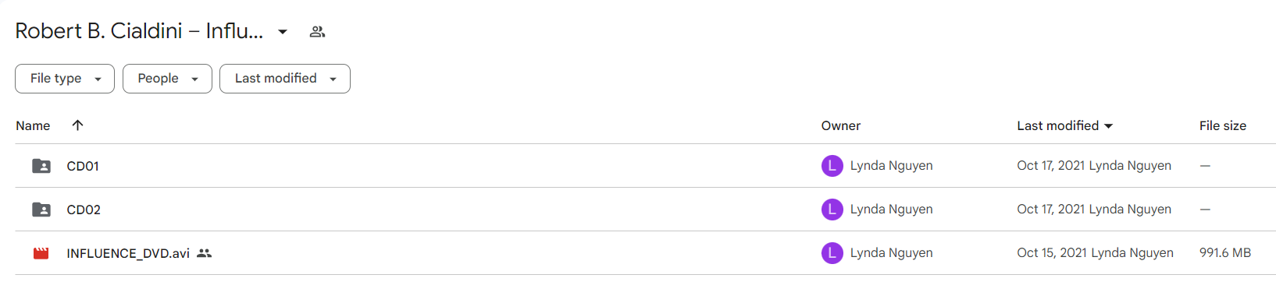Screen dimensions: 1276x303
Task: Click the 991.6 MB file size cell
Action: (x=1225, y=253)
